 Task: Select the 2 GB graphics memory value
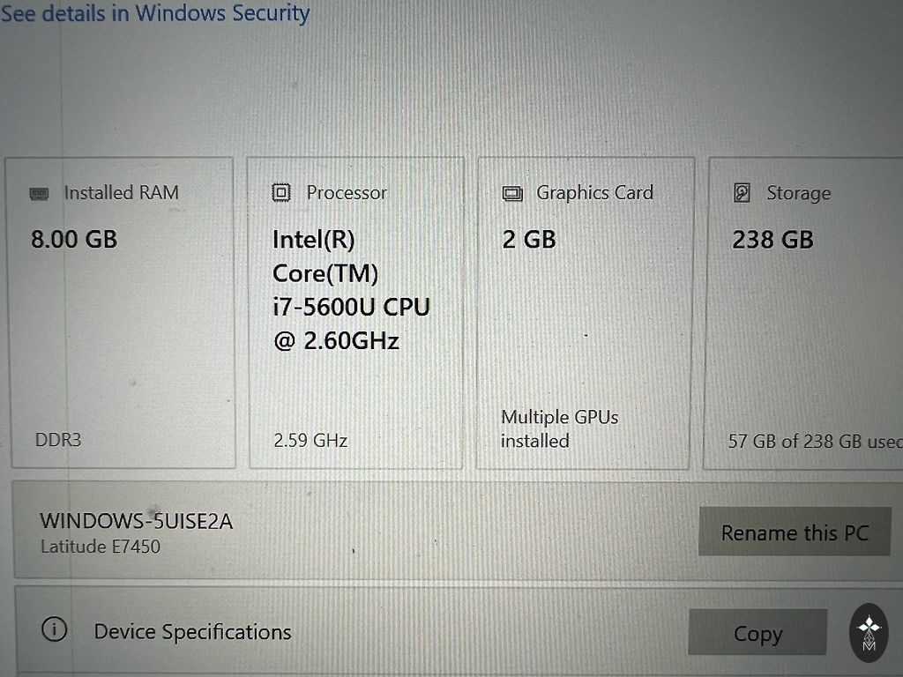(x=529, y=240)
